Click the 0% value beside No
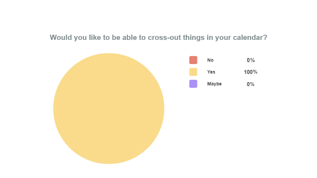This screenshot has width=317, height=178. 251,60
